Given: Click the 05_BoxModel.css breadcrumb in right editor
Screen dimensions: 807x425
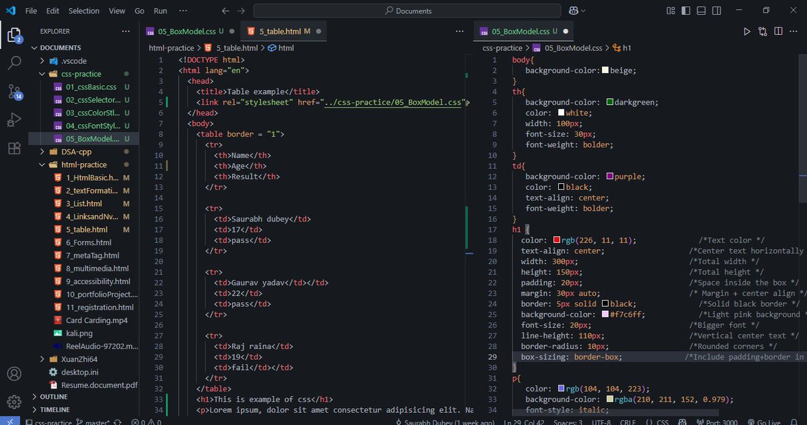Looking at the screenshot, I should (x=567, y=48).
